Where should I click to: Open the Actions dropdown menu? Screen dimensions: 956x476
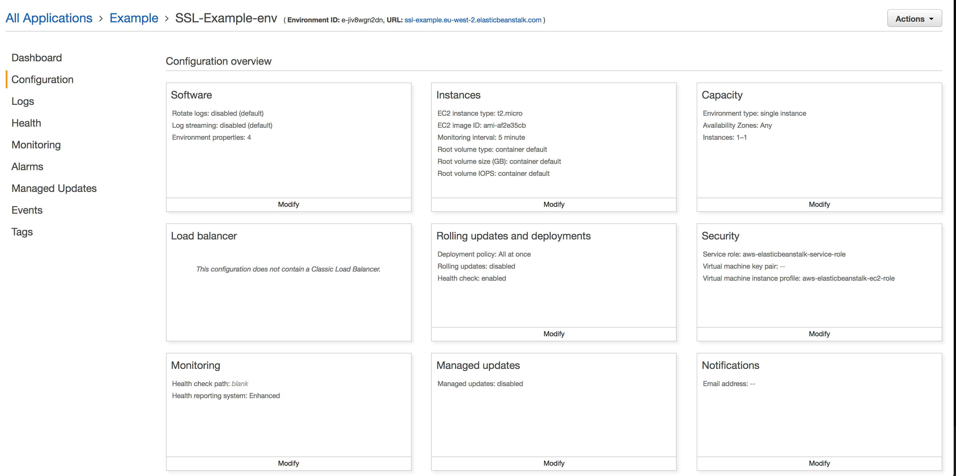pyautogui.click(x=914, y=19)
